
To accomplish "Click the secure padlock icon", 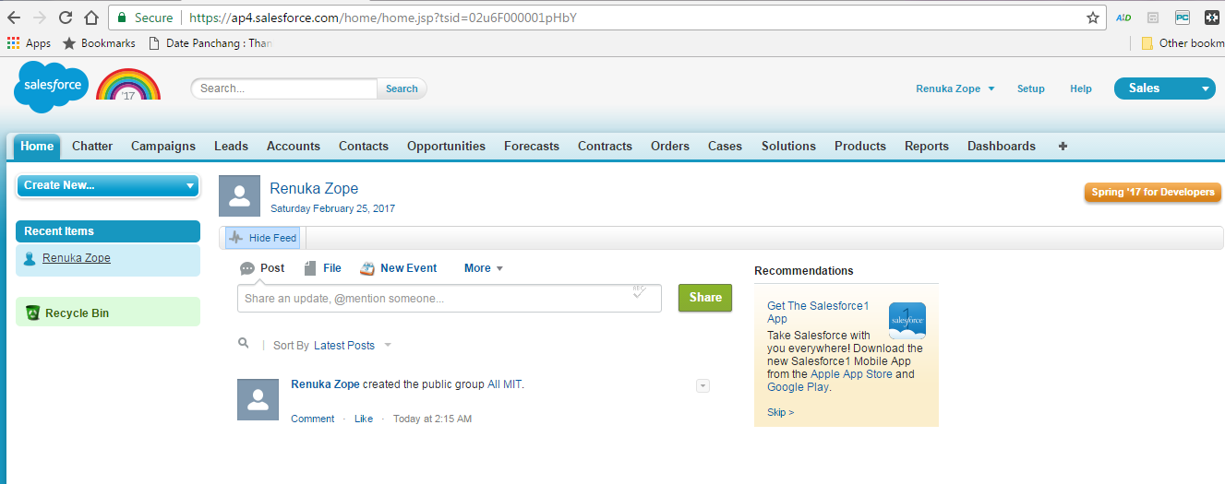I will 122,18.
